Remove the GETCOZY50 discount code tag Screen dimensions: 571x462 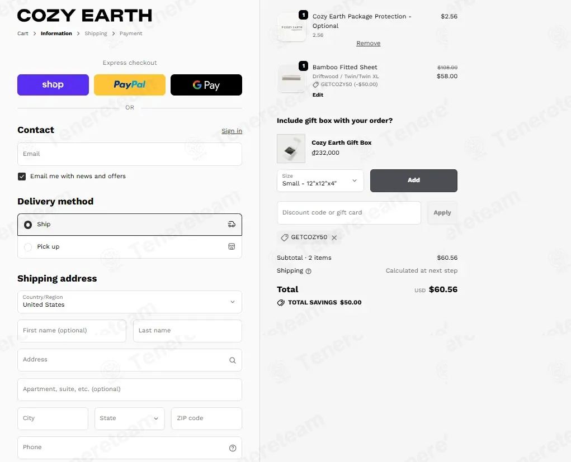334,237
